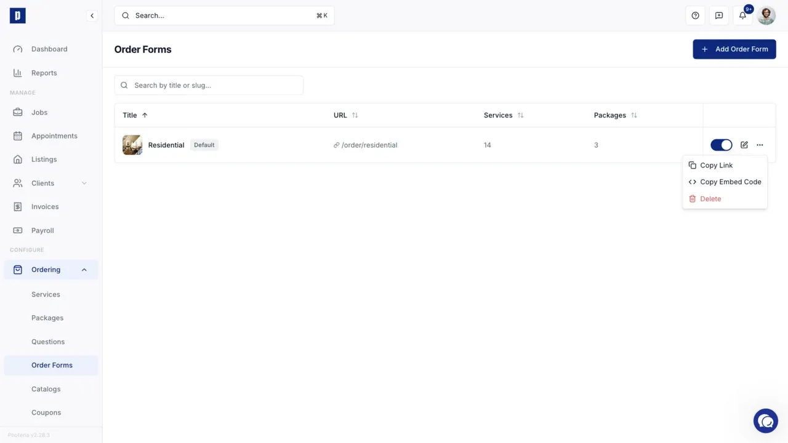Click the Clients people icon
Image resolution: width=788 pixels, height=443 pixels.
pos(18,183)
